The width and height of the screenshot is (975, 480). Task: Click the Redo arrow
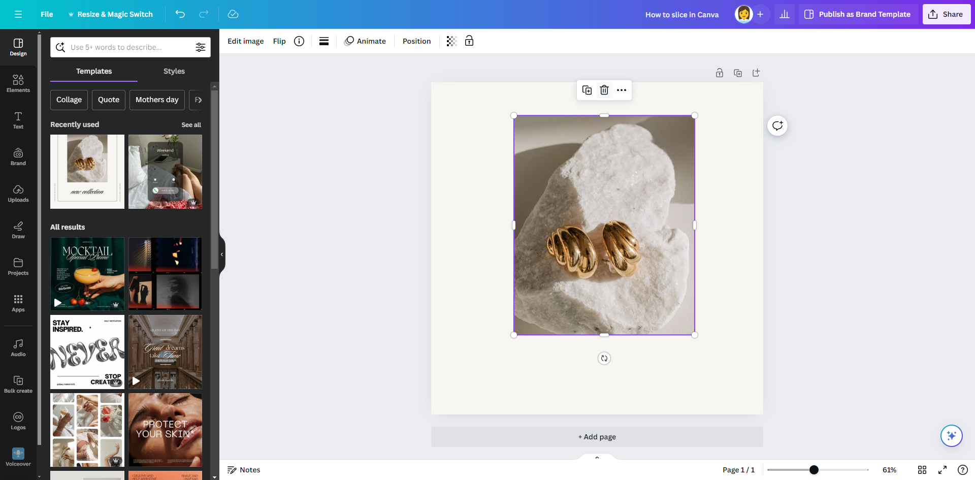(204, 14)
